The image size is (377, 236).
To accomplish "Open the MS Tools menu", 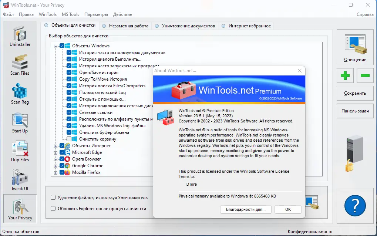I will [x=70, y=14].
